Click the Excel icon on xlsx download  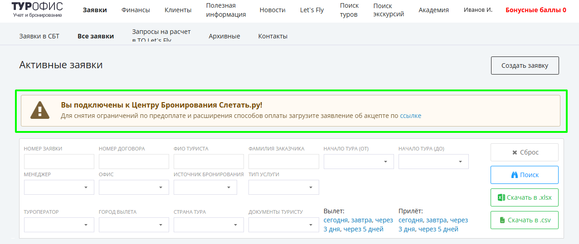coord(501,197)
